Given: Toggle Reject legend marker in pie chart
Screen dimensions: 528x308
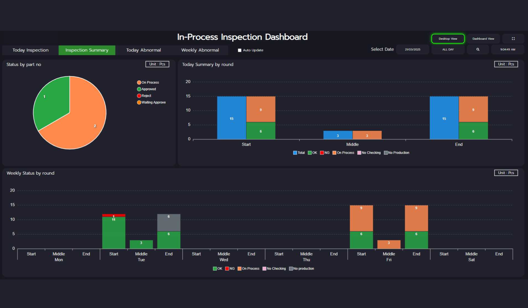Looking at the screenshot, I should [139, 96].
